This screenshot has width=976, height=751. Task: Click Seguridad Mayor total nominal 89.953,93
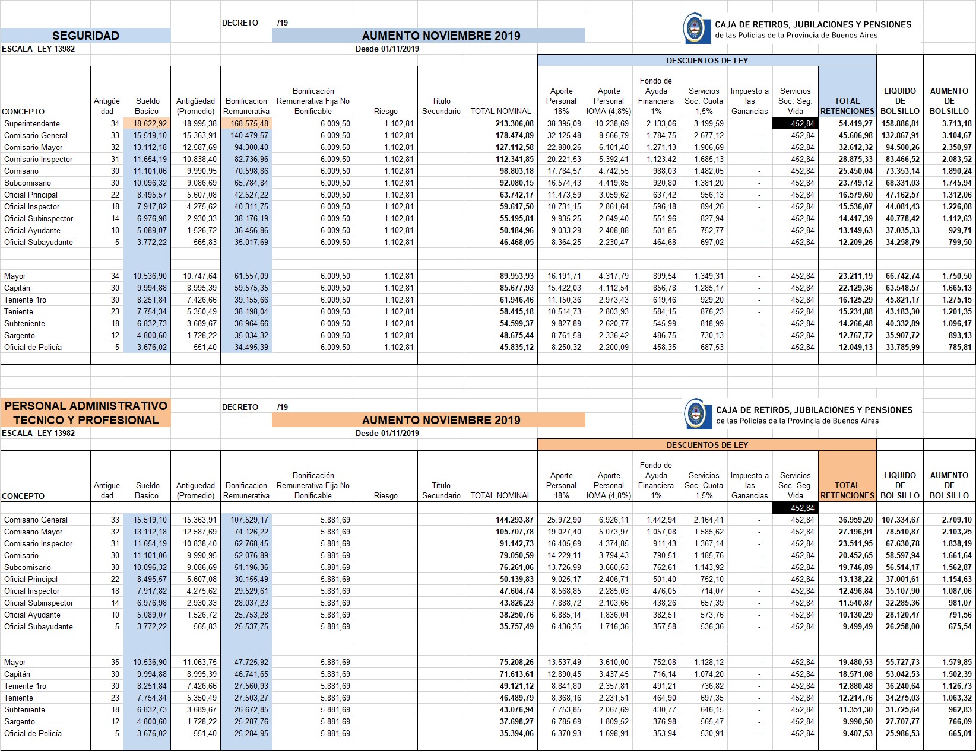(x=516, y=276)
